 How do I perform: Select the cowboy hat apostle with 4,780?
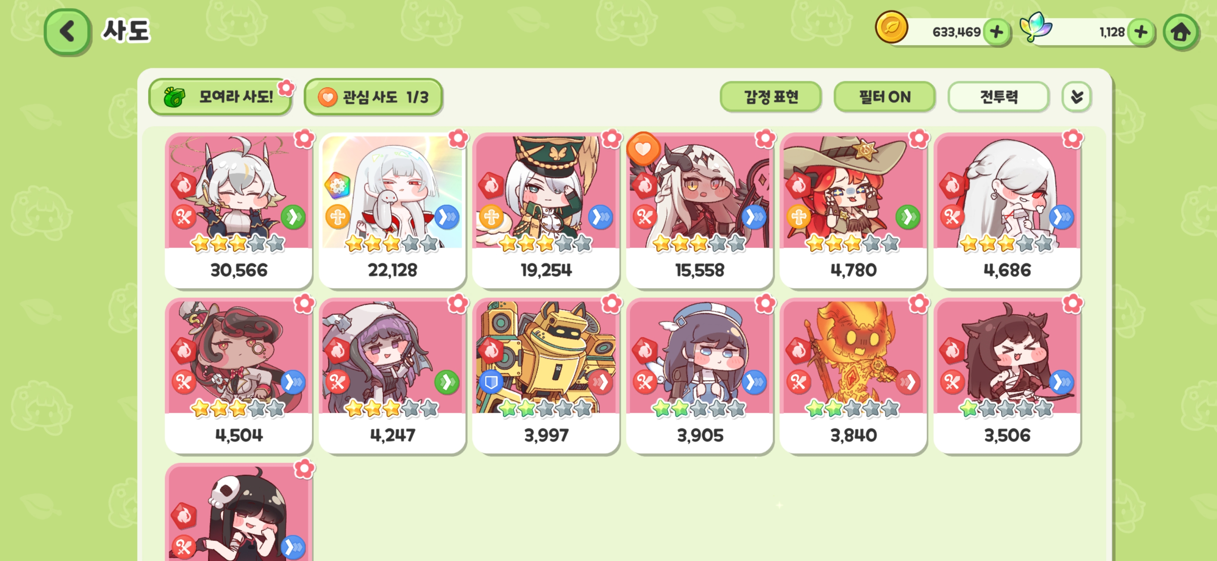[853, 210]
